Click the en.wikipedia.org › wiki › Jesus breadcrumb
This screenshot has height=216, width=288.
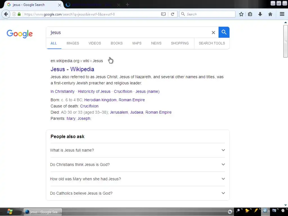pos(77,61)
